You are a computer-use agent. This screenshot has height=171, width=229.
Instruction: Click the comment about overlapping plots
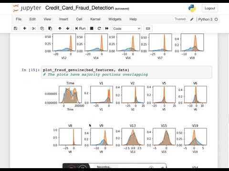click(x=95, y=75)
